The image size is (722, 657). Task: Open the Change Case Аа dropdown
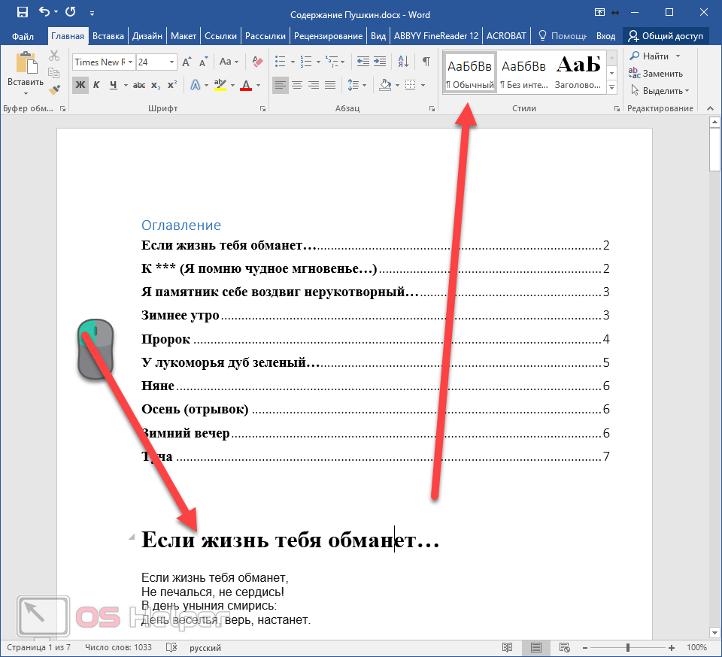pos(229,61)
